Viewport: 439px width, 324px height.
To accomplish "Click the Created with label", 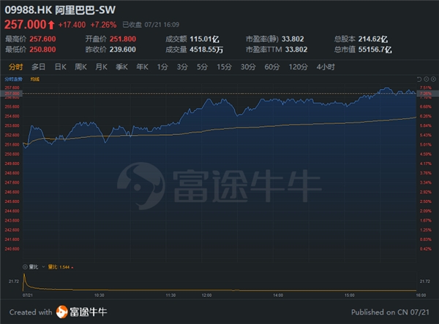I will (x=31, y=312).
